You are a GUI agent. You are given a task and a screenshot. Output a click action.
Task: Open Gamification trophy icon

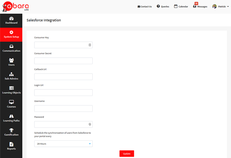pos(11,130)
